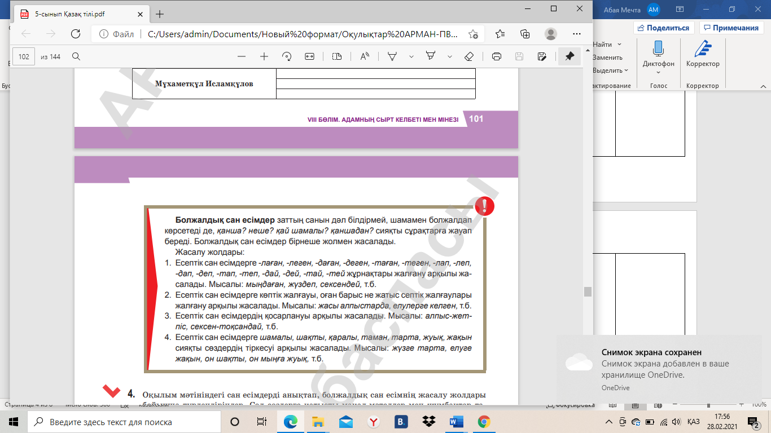This screenshot has width=771, height=433.
Task: Click the rotate page icon
Action: tap(286, 56)
